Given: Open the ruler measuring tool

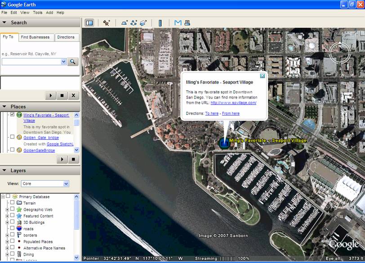Looking at the screenshot, I should tap(160, 23).
